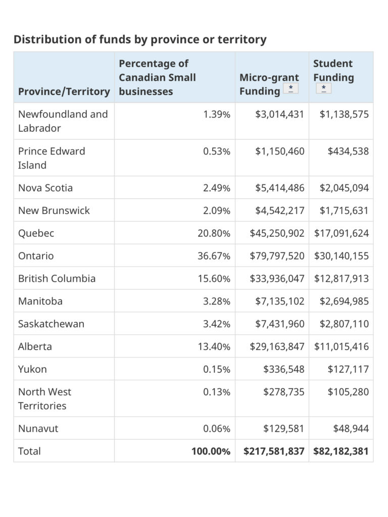The image size is (388, 517).
Task: Select the Yukon row label
Action: (x=32, y=369)
